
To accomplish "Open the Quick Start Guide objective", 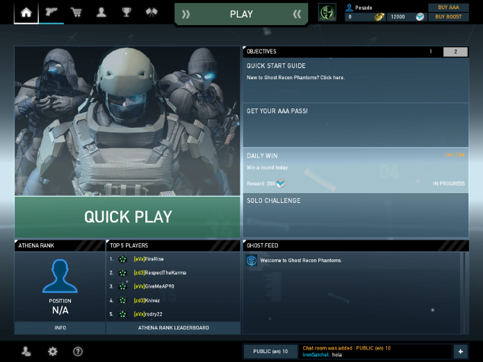I will (x=356, y=80).
